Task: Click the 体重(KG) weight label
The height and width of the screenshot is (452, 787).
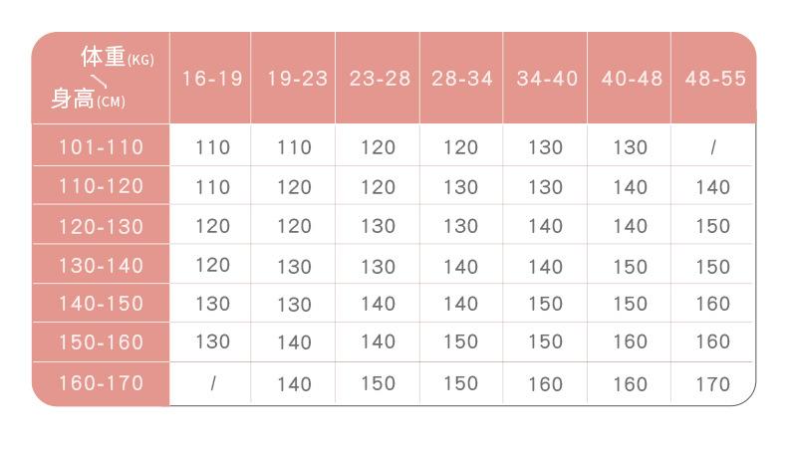Action: [117, 57]
